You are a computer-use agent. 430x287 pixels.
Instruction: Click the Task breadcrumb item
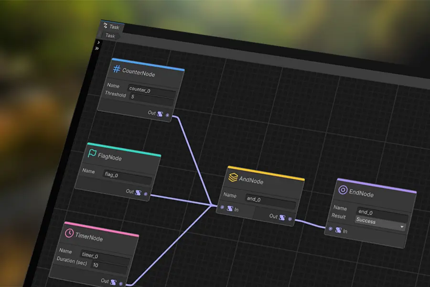point(110,35)
